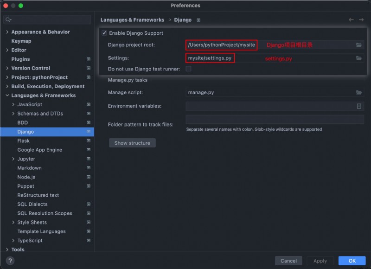The width and height of the screenshot is (371, 269).
Task: Expand the Style Sheets node
Action: [13, 223]
